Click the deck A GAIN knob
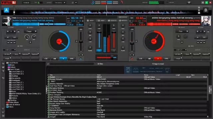 pos(99,25)
